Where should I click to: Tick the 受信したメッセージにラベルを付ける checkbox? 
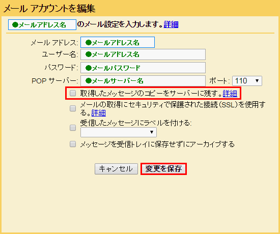(73, 128)
